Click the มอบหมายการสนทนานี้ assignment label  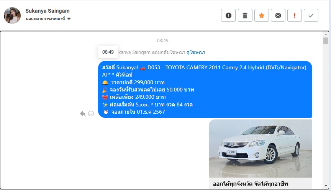(45, 19)
